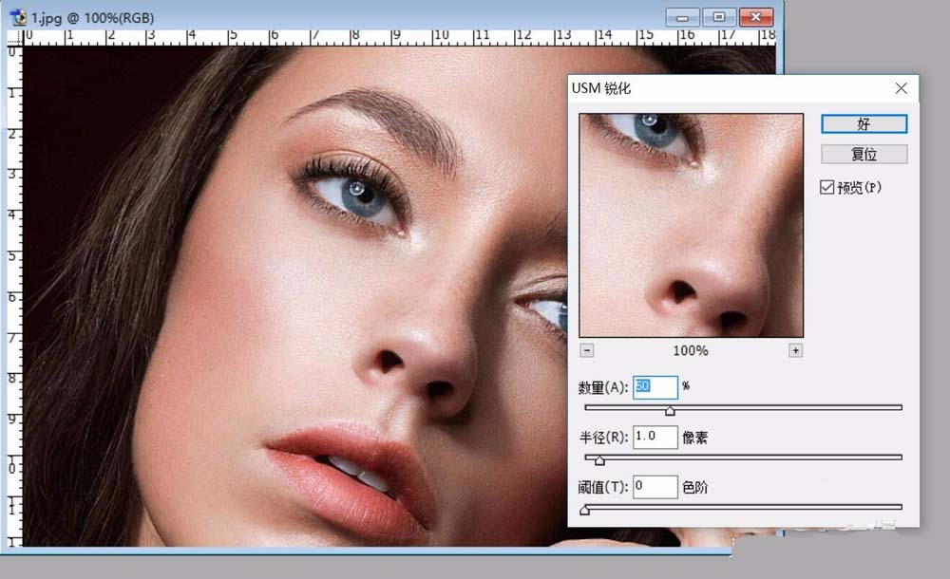
Task: Click the vertical ruler left of canvas
Action: [13, 285]
